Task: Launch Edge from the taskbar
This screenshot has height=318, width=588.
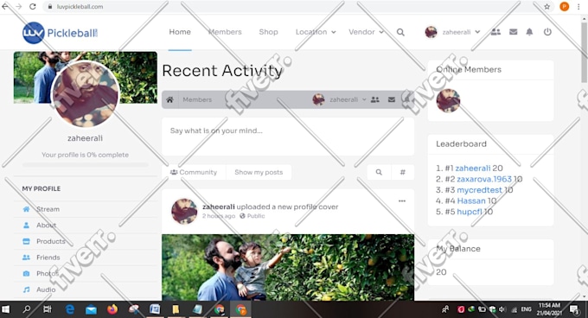Action: click(70, 309)
